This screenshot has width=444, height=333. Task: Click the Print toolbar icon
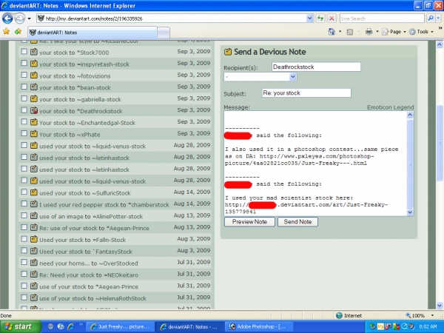369,32
